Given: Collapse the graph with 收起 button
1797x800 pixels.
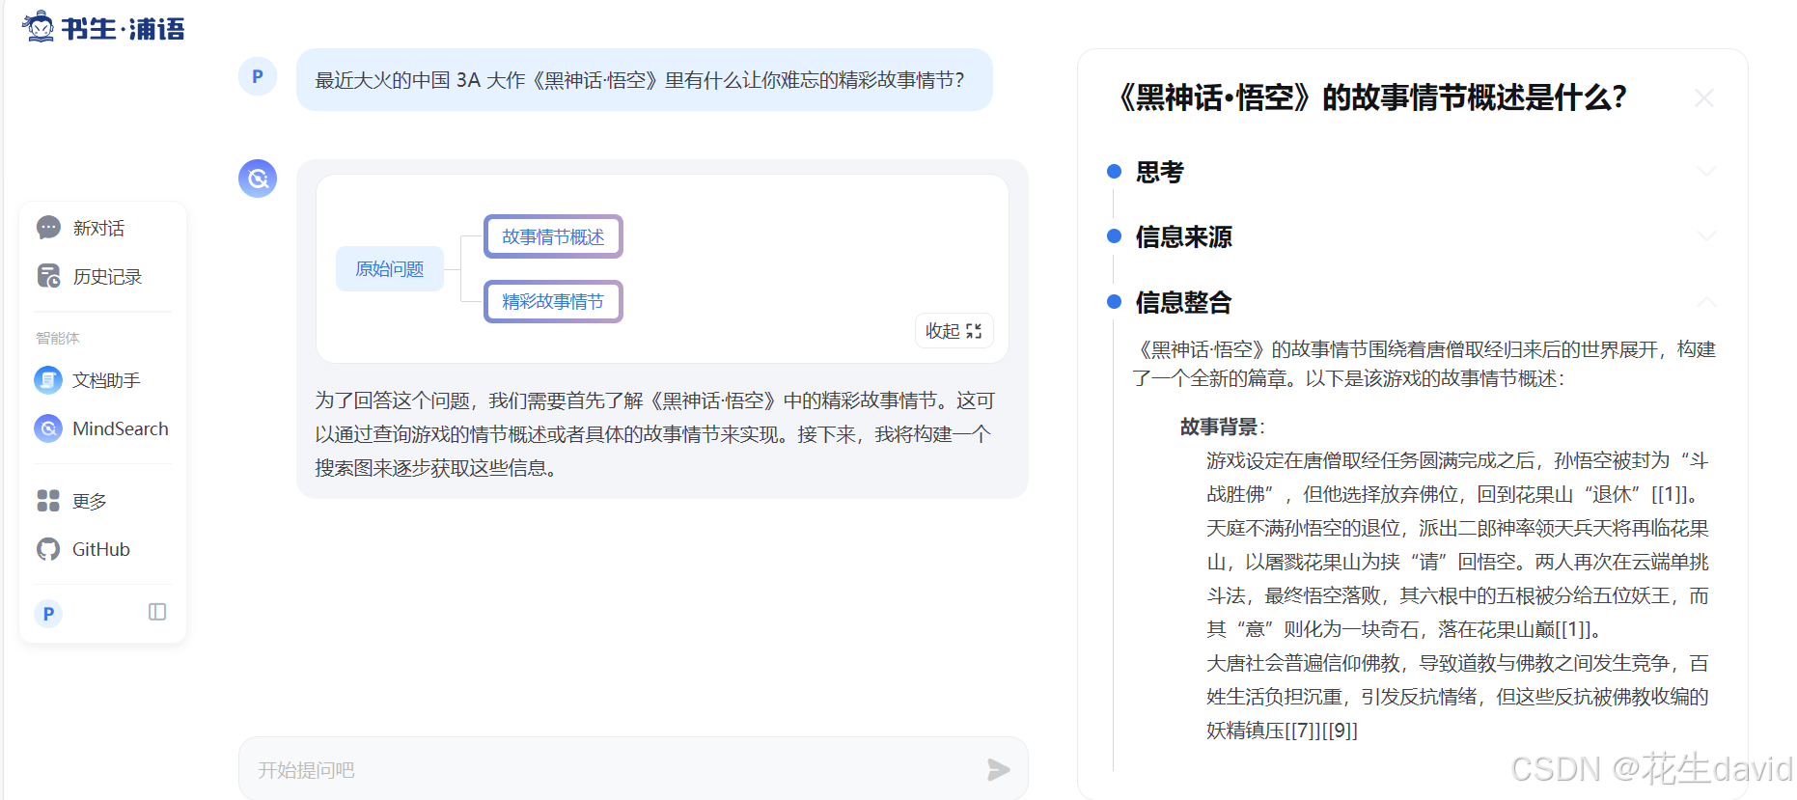Looking at the screenshot, I should tap(954, 331).
